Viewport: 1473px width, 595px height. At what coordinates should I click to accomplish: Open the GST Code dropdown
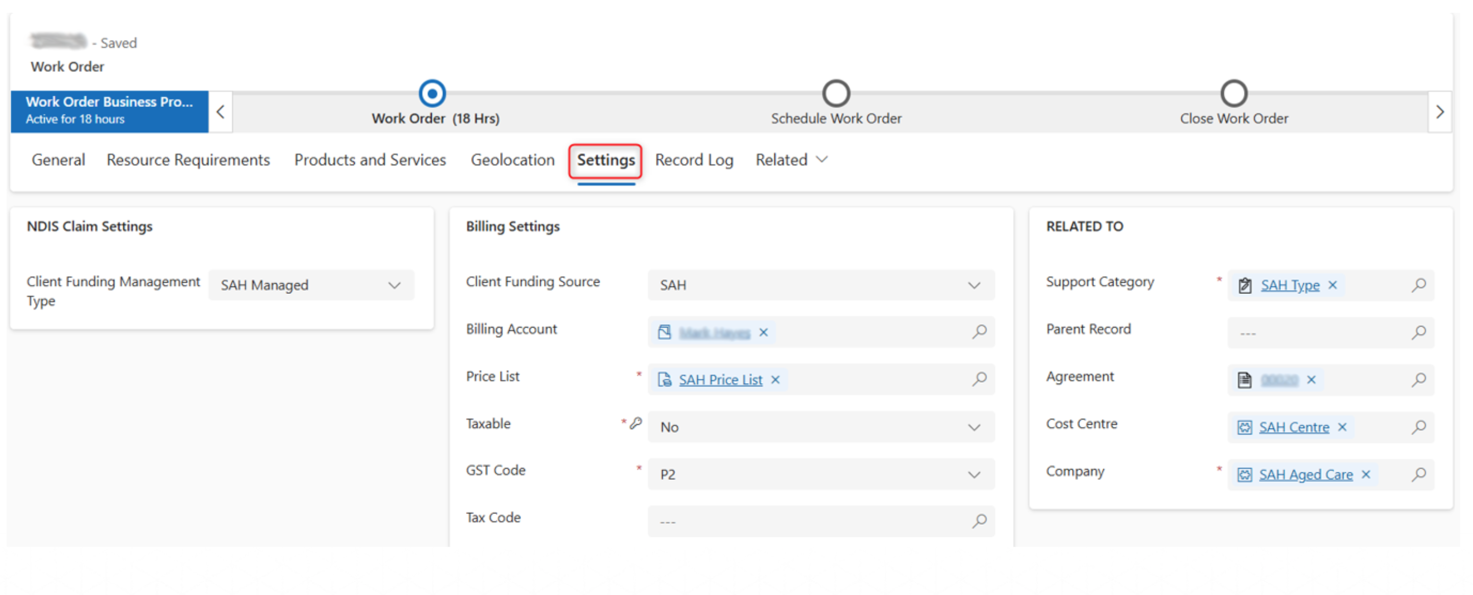tap(821, 474)
